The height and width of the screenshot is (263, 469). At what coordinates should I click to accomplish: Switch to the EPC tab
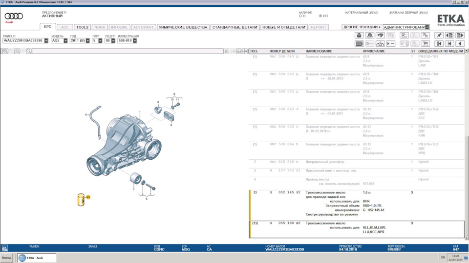(x=47, y=26)
